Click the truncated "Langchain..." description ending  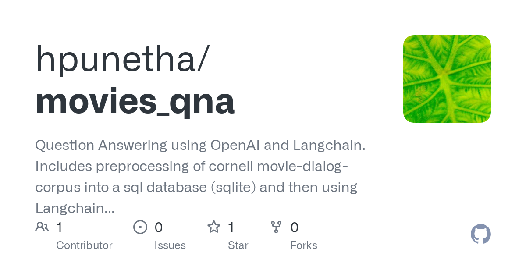tap(75, 208)
